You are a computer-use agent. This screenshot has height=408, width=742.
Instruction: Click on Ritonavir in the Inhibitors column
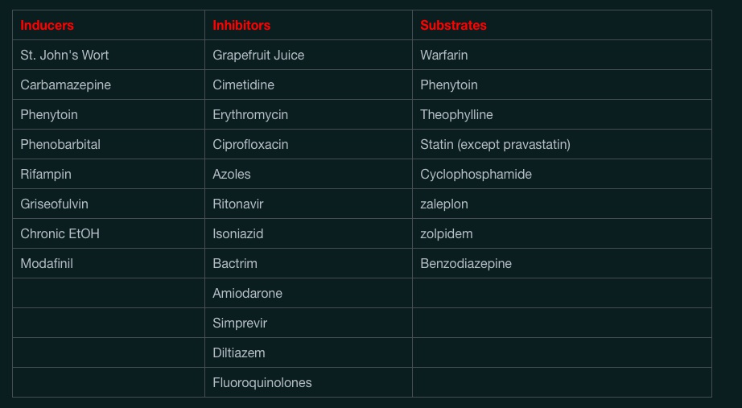pyautogui.click(x=237, y=204)
